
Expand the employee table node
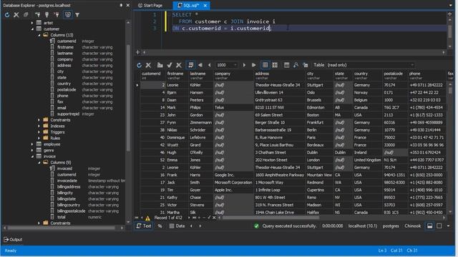tap(32, 144)
